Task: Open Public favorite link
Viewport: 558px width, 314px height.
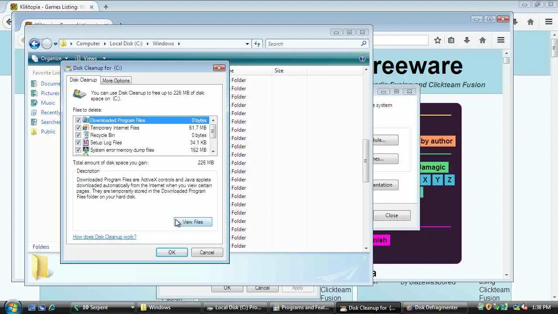Action: click(x=43, y=132)
